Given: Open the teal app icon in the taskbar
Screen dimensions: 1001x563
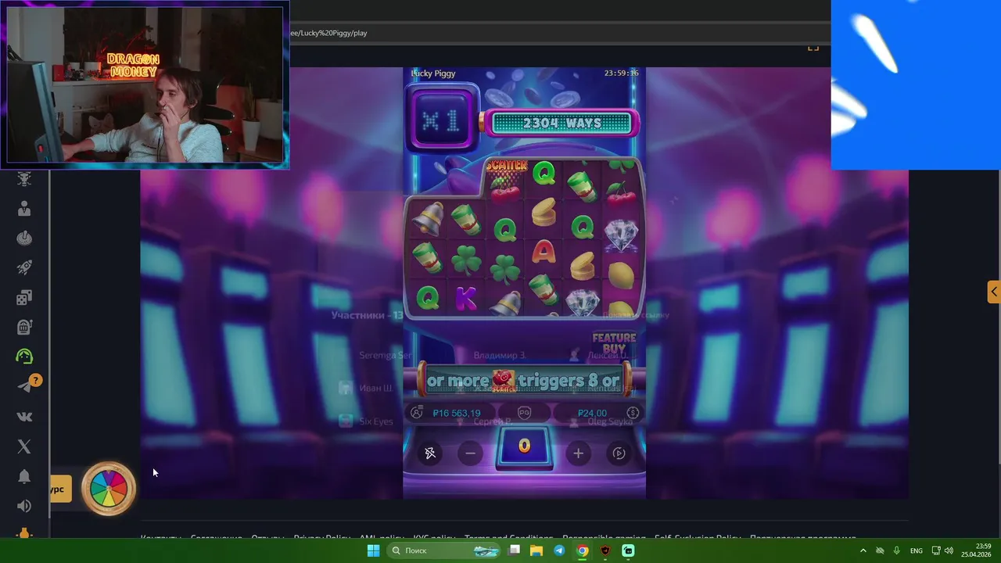Looking at the screenshot, I should (628, 550).
